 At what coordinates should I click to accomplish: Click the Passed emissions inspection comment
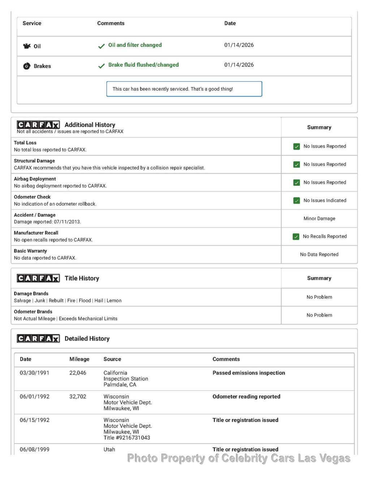[249, 373]
